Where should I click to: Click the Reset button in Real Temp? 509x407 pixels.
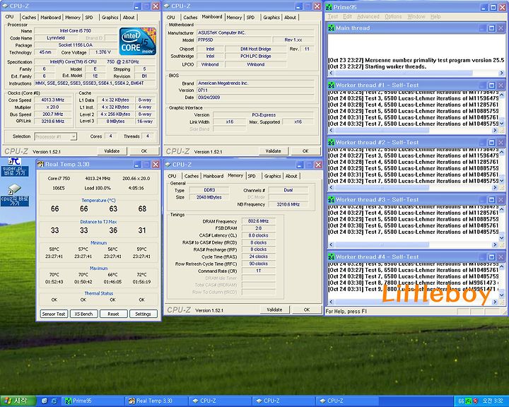click(113, 314)
